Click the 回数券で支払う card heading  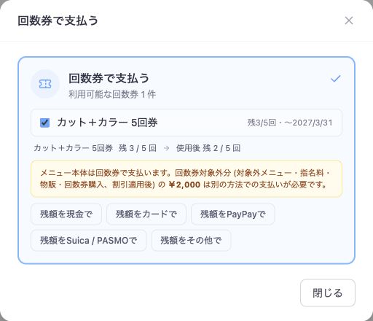pos(109,78)
